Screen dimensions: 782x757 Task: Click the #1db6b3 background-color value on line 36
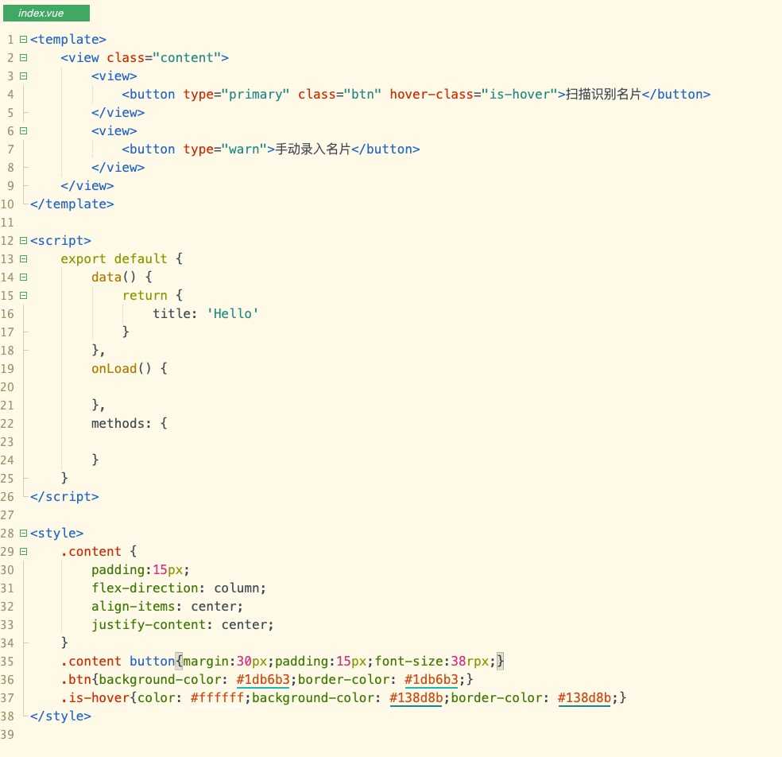pyautogui.click(x=263, y=680)
